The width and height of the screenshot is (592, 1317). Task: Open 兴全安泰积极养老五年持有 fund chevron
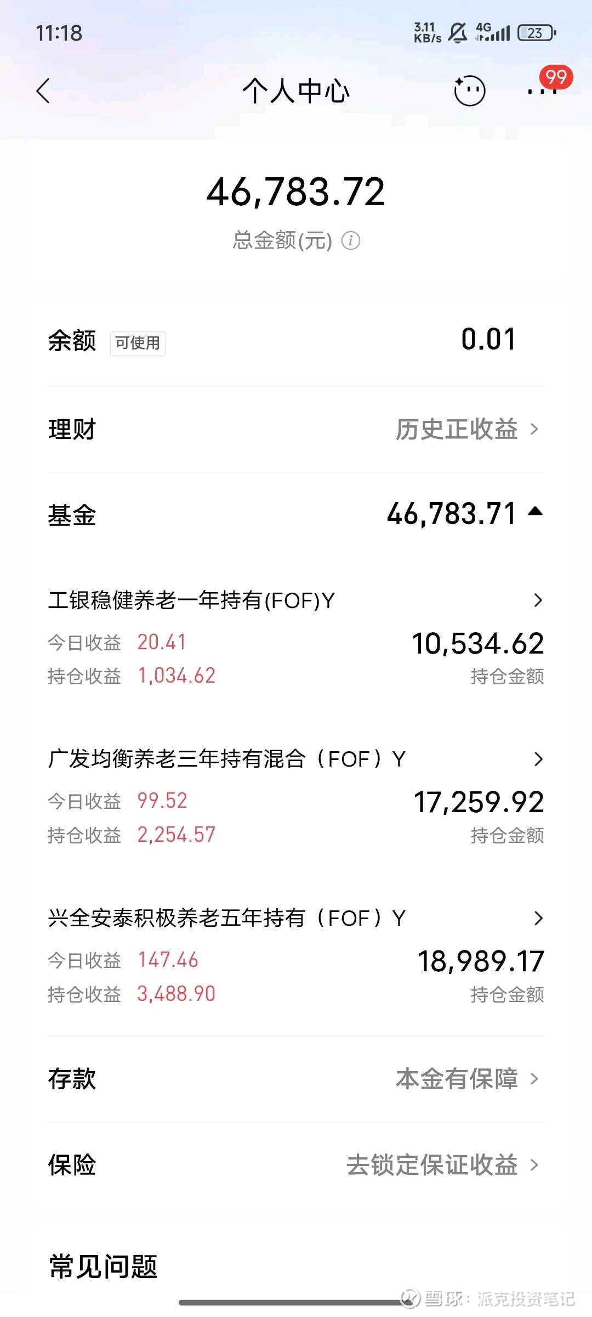coord(538,919)
